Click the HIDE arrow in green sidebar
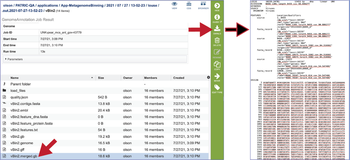Screen dimensions: 350x160 (x=217, y=6)
